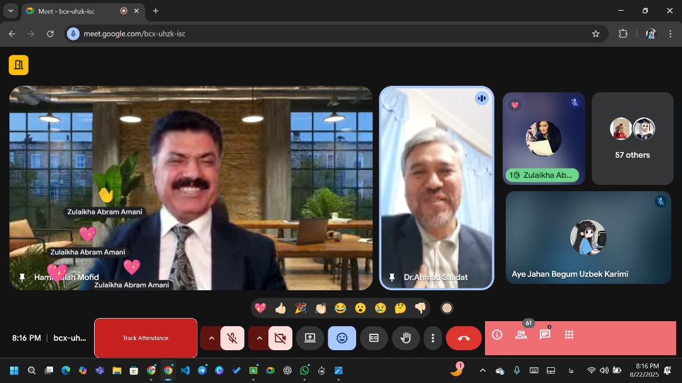Open meeting details info icon

click(497, 335)
